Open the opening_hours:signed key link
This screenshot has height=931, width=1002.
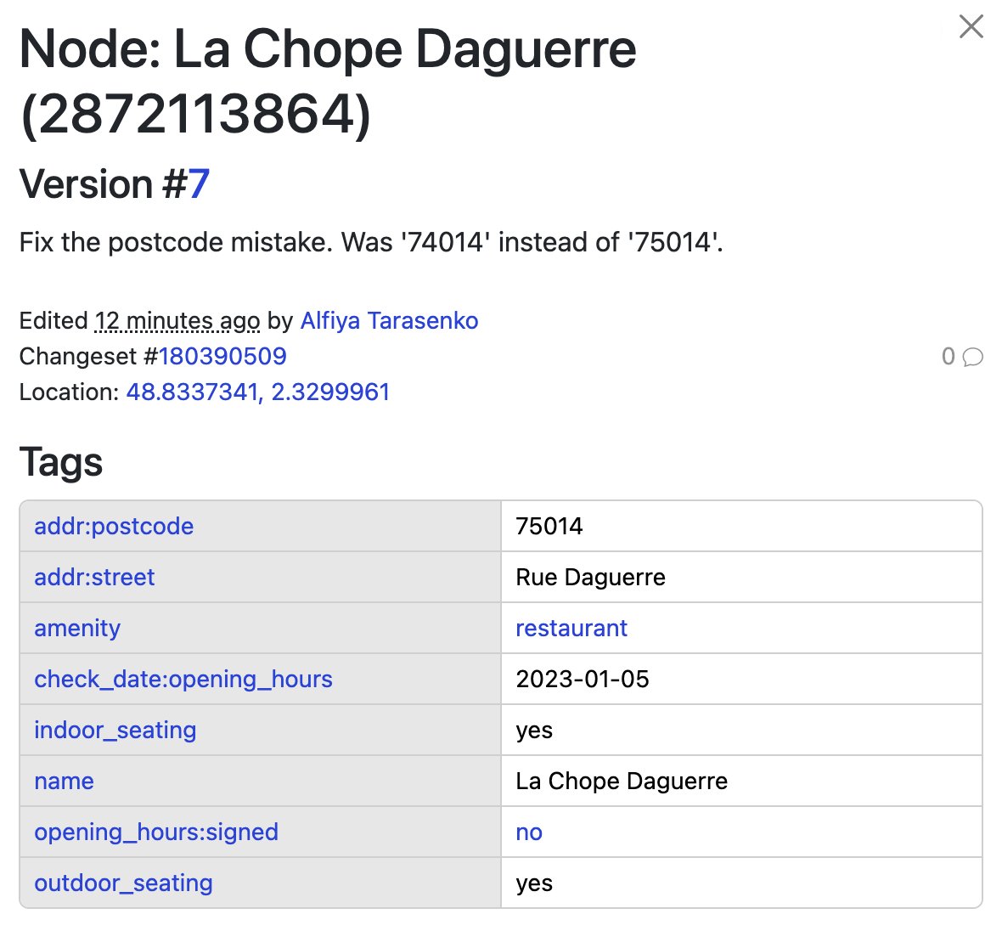point(156,832)
